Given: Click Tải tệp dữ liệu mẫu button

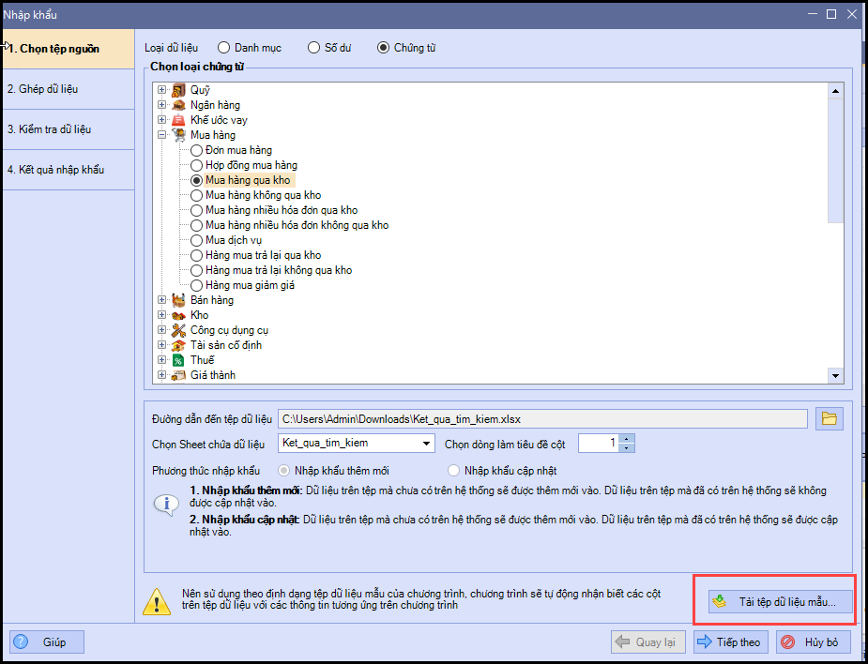Looking at the screenshot, I should 780,602.
